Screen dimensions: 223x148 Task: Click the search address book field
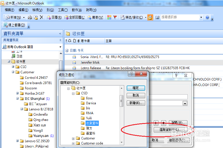[x=180, y=17]
